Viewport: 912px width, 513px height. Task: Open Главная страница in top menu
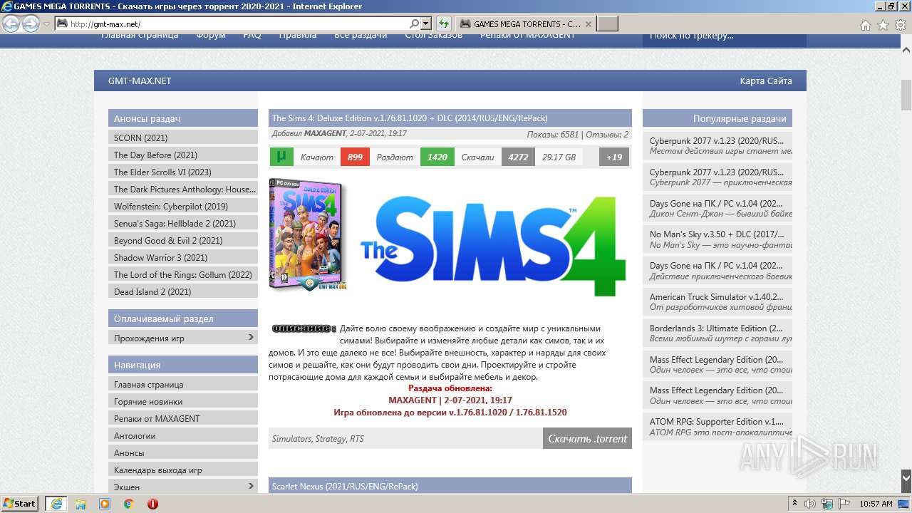(140, 35)
